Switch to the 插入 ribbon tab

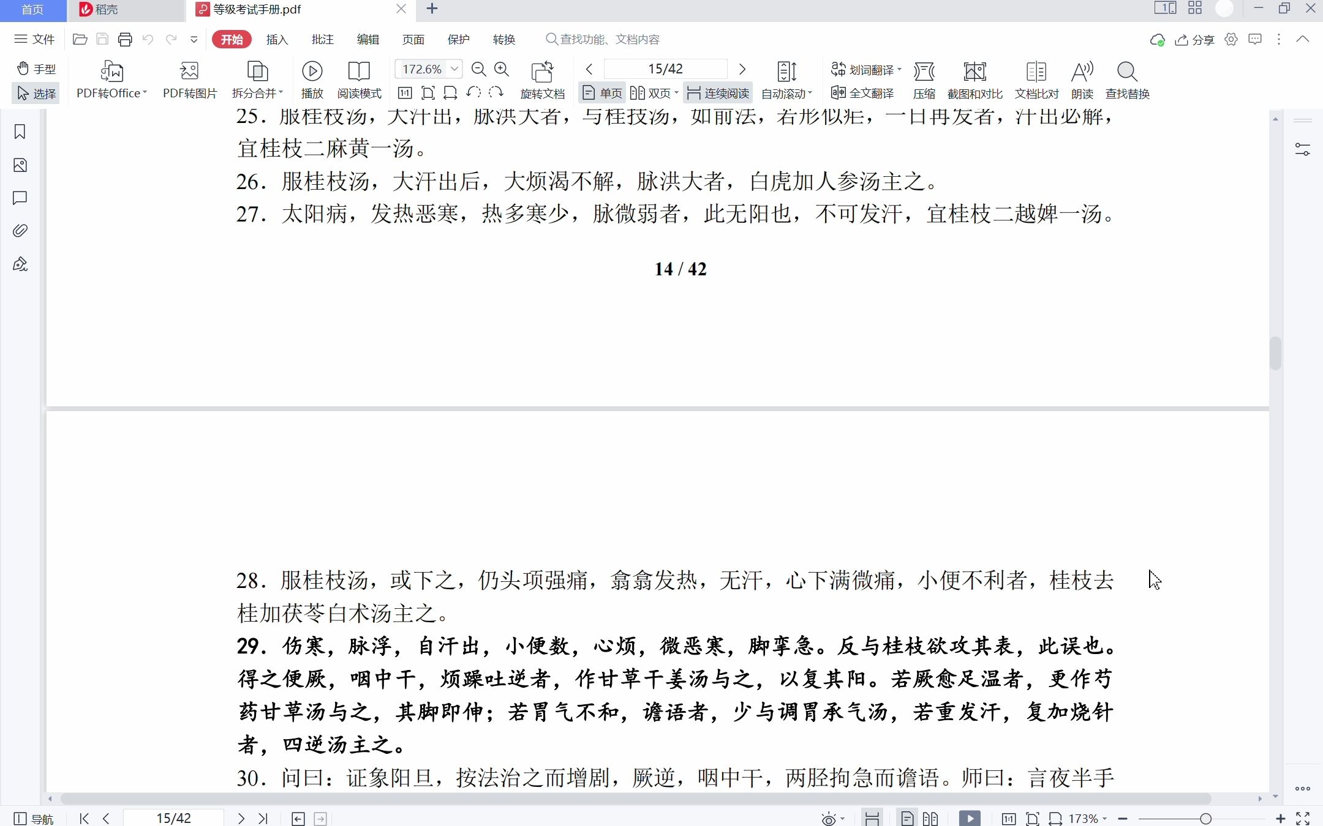tap(277, 39)
